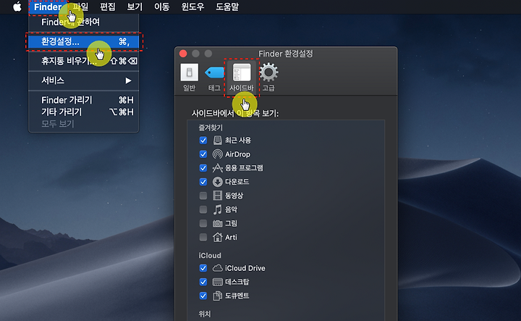Image resolution: width=521 pixels, height=321 pixels.
Task: Click the iCloud section heading
Action: (x=210, y=256)
